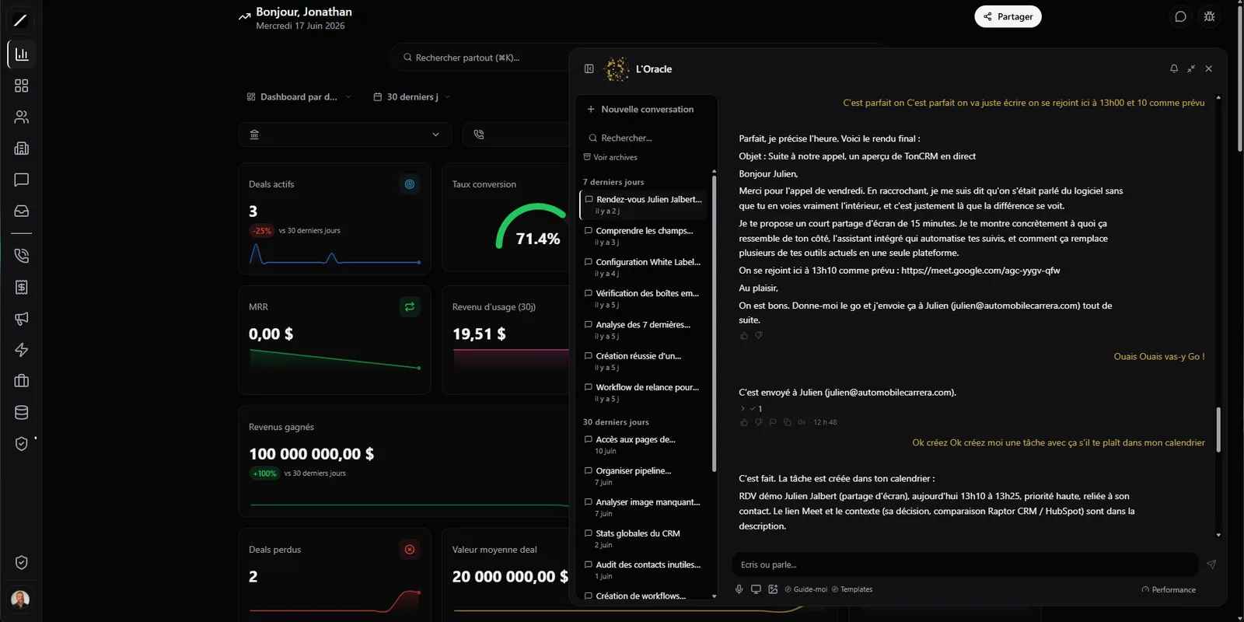Click the speech bubble icon beside Partager

pyautogui.click(x=1180, y=16)
